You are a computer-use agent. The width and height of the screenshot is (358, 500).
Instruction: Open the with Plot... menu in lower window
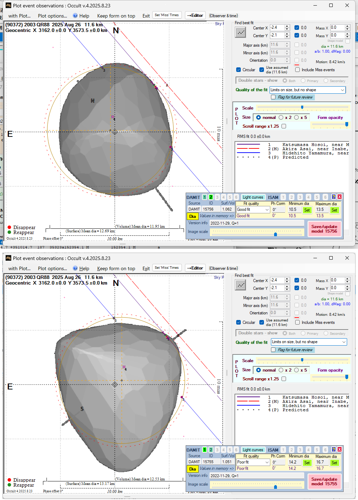point(19,268)
